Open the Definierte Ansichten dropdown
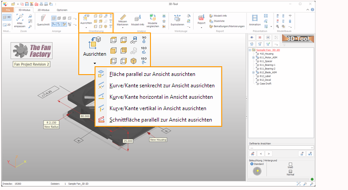Image resolution: width=348 pixels, height=190 pixels. pos(281,147)
